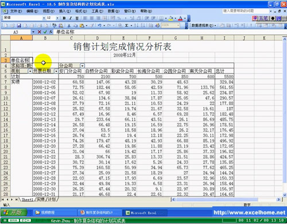The width and height of the screenshot is (287, 224).
Task: Click the Fill Color paint bucket
Action: (x=171, y=18)
